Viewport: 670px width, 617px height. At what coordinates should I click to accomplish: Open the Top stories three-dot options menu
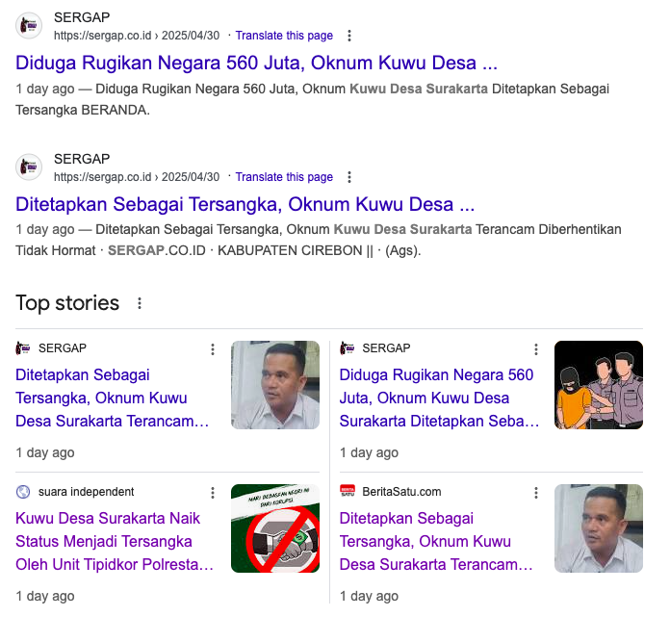[x=140, y=303]
